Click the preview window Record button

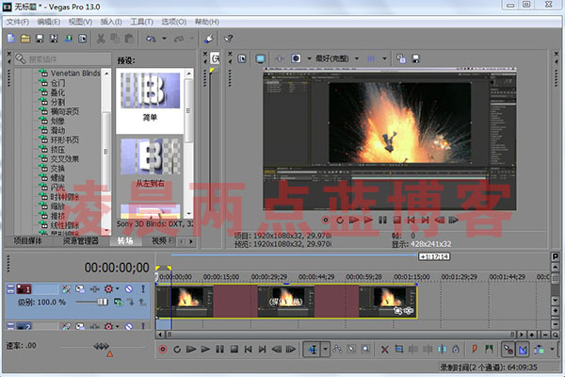click(x=326, y=220)
